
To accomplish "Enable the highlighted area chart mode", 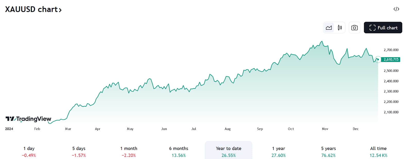I will tap(329, 28).
